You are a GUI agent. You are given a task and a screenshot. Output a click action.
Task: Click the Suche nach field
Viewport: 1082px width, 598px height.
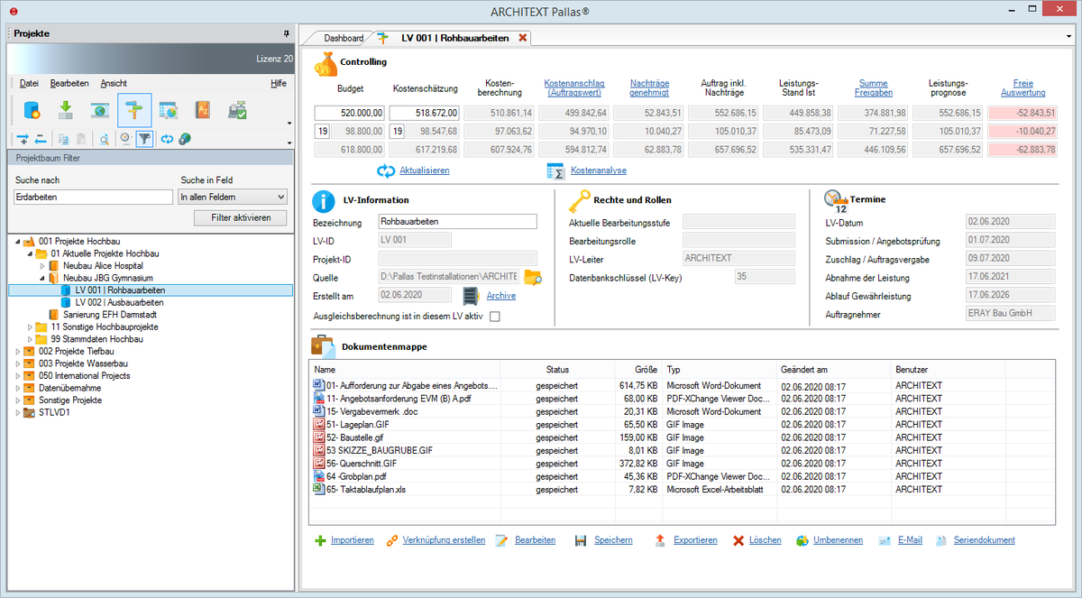click(94, 197)
